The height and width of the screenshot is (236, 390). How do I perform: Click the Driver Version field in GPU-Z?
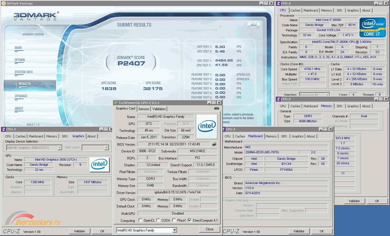(x=177, y=193)
